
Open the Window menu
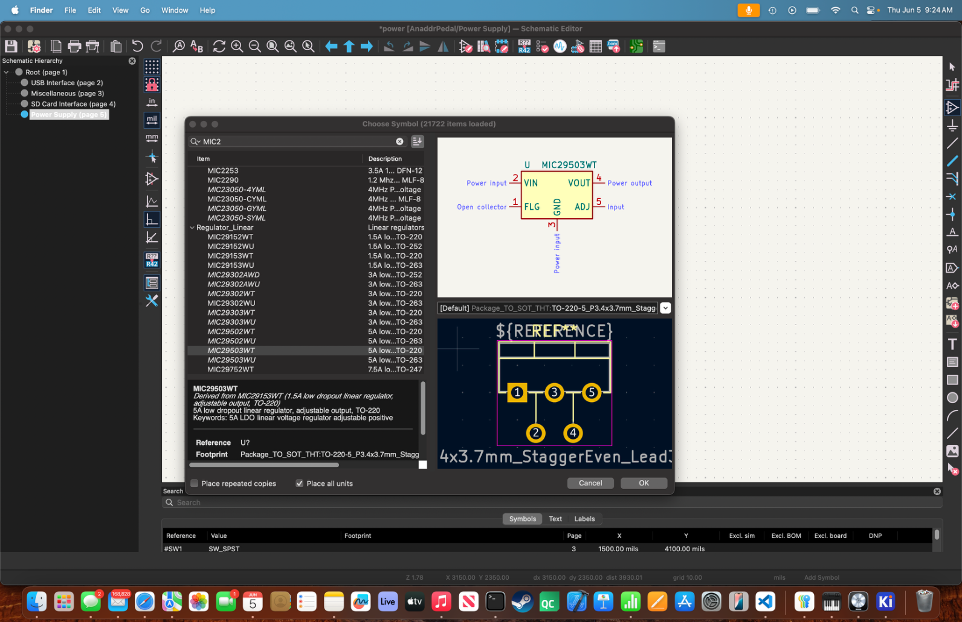point(174,10)
